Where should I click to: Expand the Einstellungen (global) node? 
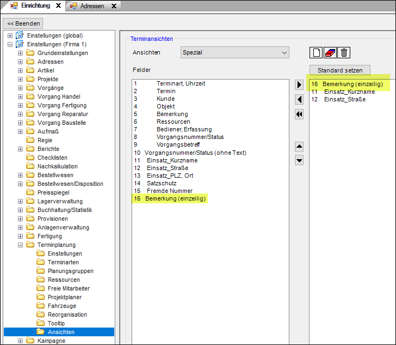coord(10,35)
